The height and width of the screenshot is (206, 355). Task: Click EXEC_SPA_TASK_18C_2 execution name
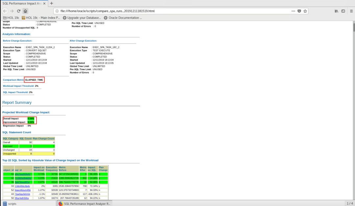pos(106,47)
